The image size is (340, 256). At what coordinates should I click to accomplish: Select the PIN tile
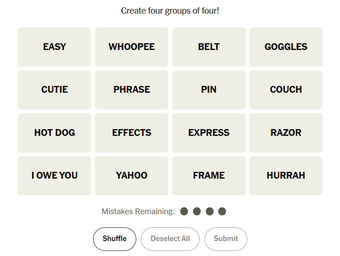209,90
